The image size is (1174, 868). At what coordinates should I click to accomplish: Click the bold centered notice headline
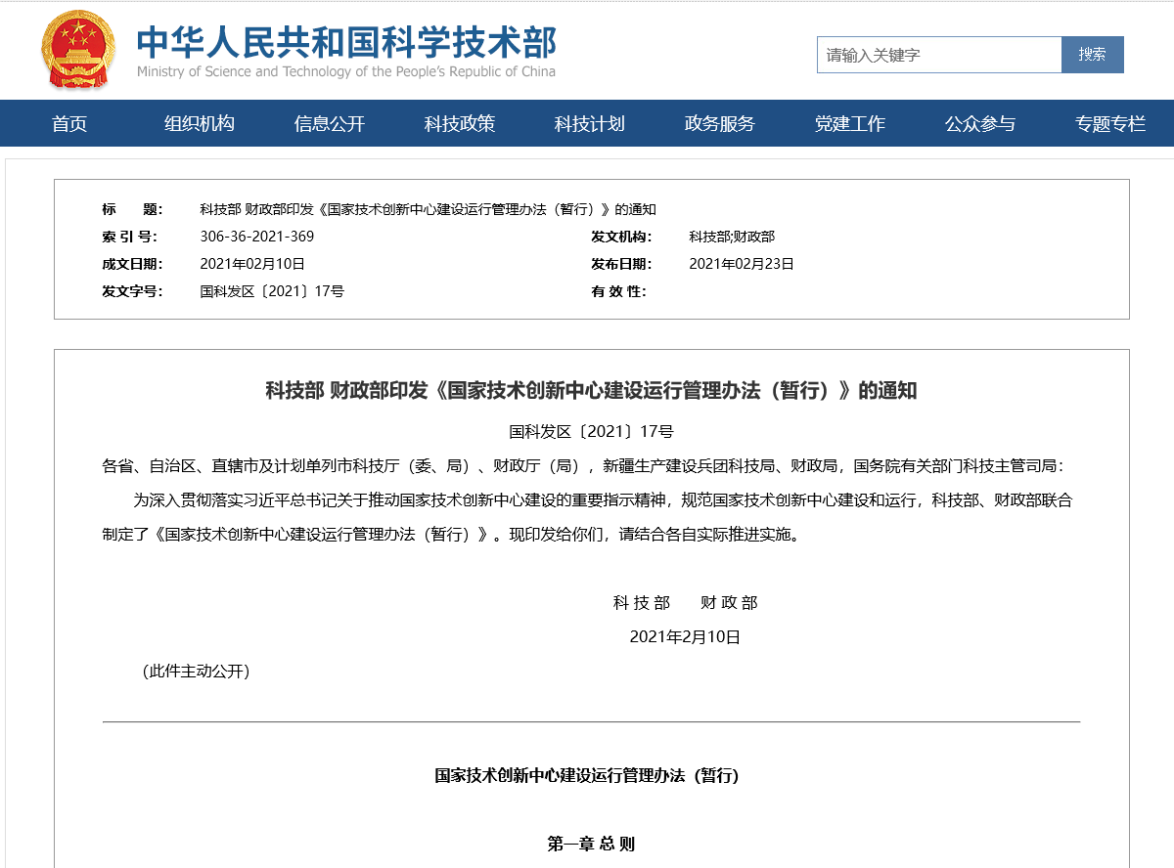[x=591, y=391]
